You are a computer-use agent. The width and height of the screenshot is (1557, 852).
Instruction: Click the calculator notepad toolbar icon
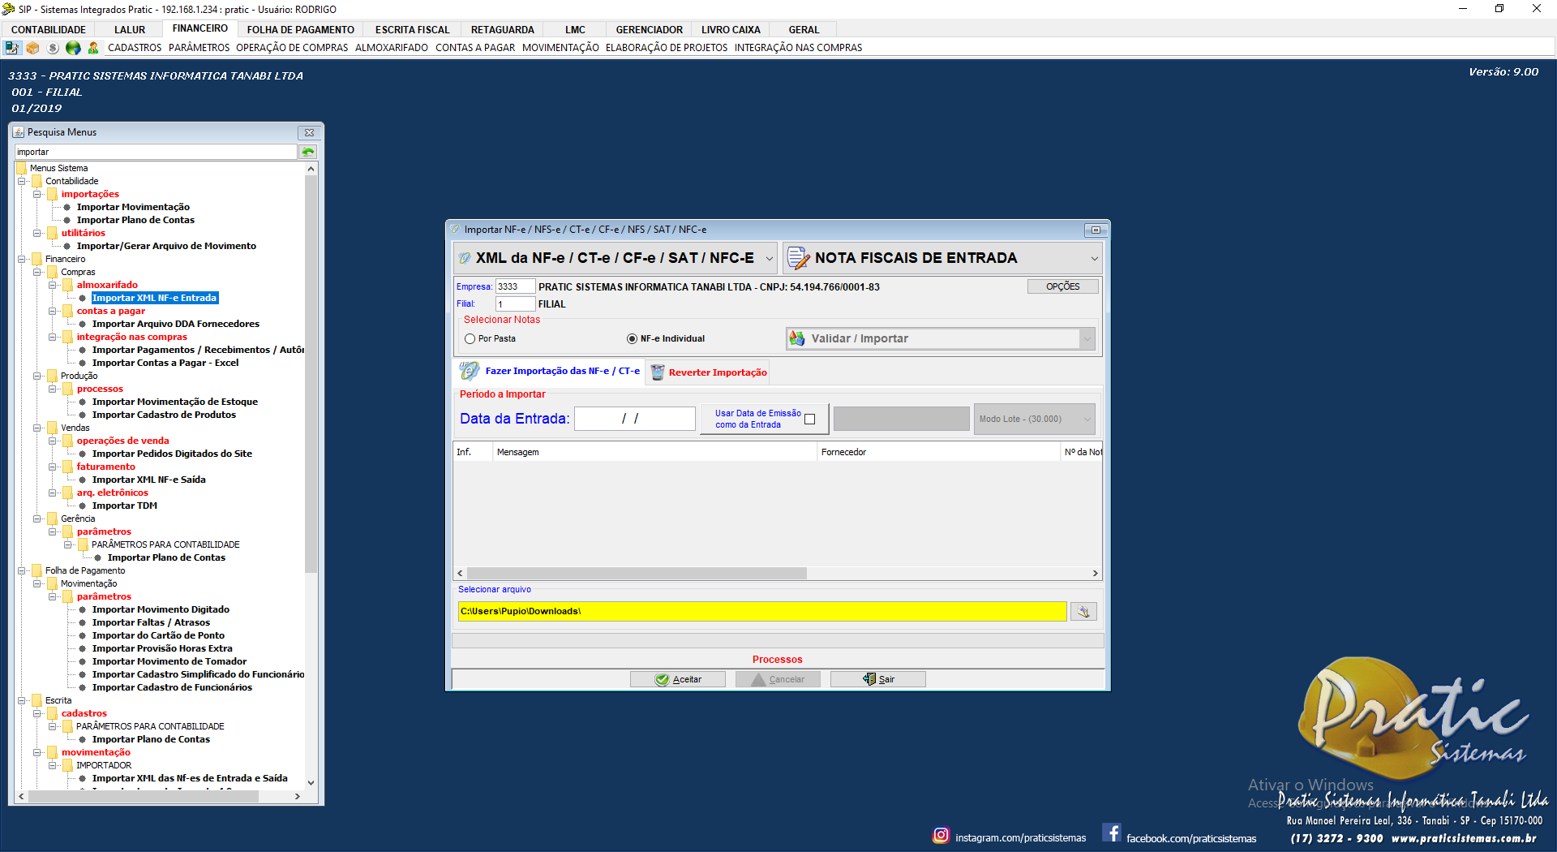click(x=12, y=48)
